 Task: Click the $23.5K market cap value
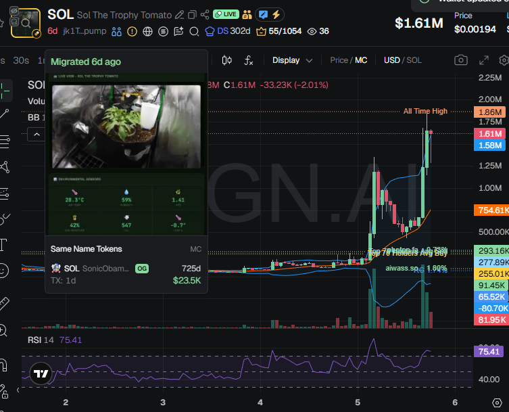tap(187, 280)
